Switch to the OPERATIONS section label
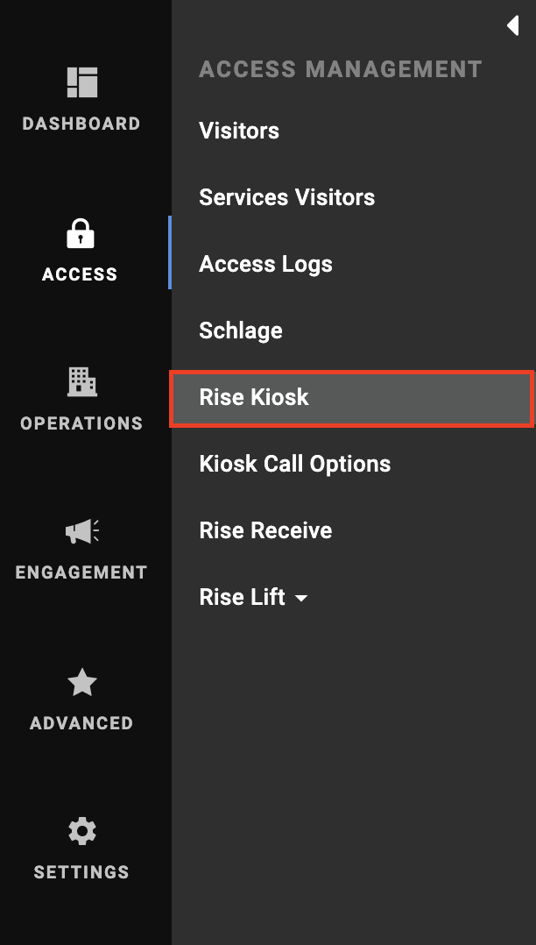This screenshot has height=945, width=536. pos(81,423)
